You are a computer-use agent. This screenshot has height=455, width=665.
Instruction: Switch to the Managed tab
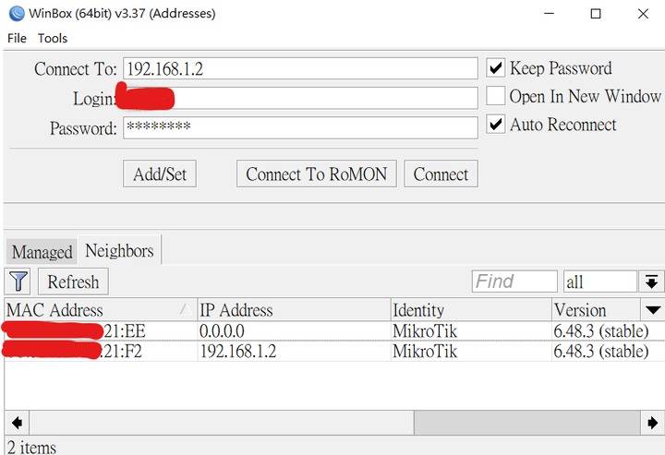(42, 252)
